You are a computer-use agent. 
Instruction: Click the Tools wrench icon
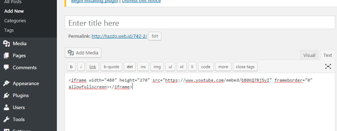[x=6, y=119]
